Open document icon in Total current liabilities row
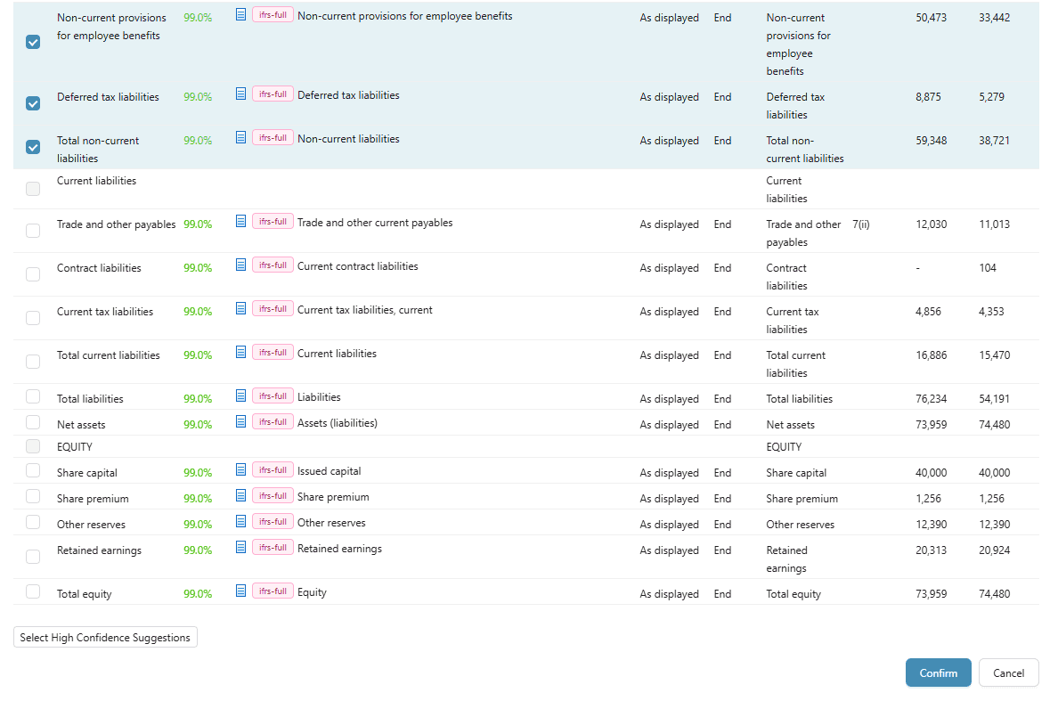Image resolution: width=1058 pixels, height=701 pixels. pos(240,352)
